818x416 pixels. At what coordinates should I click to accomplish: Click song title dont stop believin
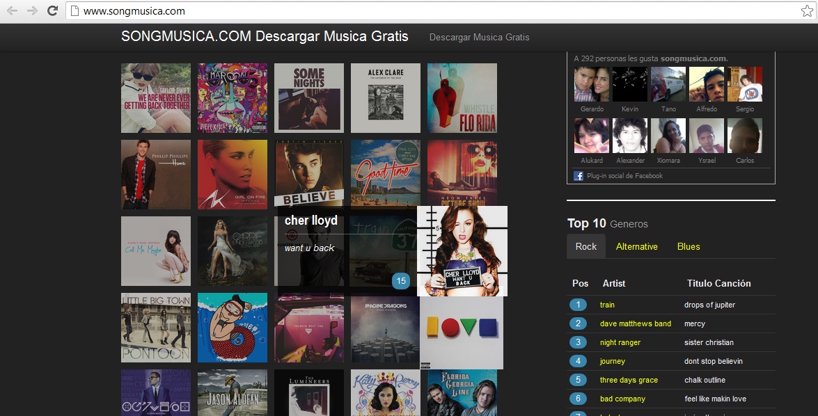pyautogui.click(x=713, y=361)
